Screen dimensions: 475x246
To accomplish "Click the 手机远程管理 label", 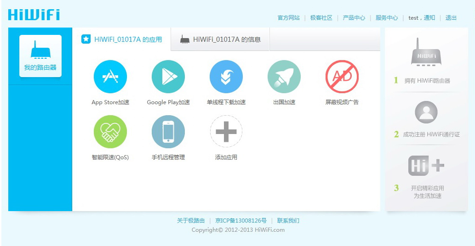I will click(x=168, y=157).
